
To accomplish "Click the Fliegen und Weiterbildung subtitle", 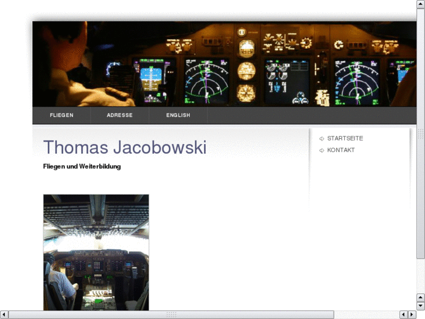I will pyautogui.click(x=82, y=166).
